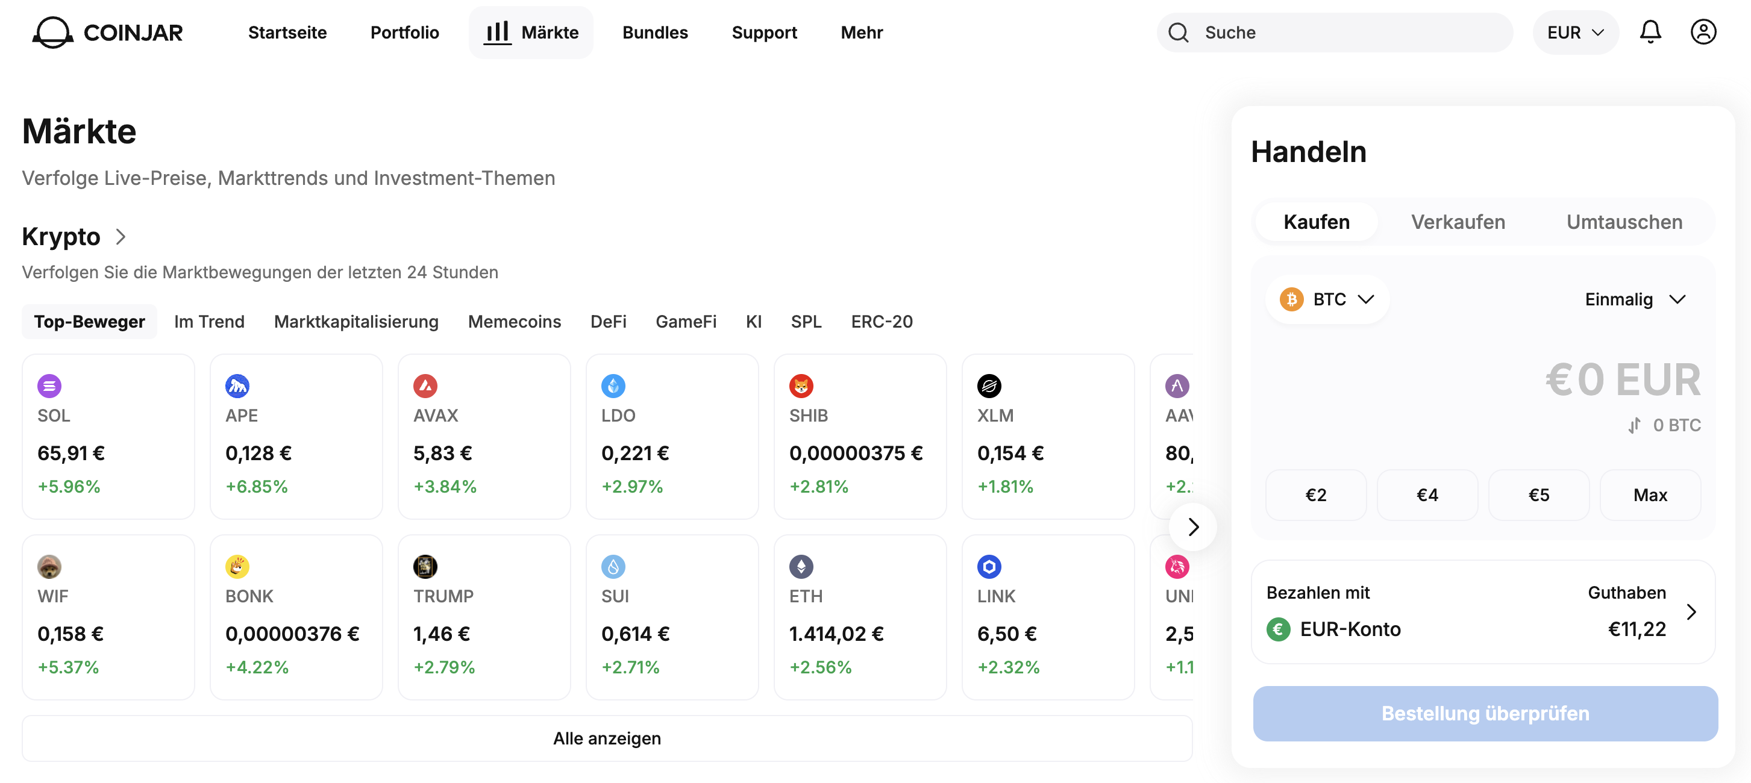This screenshot has width=1751, height=783.
Task: Click the BONK coin icon
Action: point(237,566)
